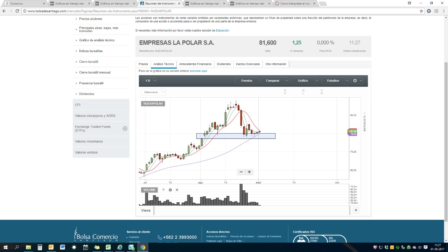Screen dimensions: 448x252
Task: Switch to Chrome in taskbar
Action: point(143,247)
